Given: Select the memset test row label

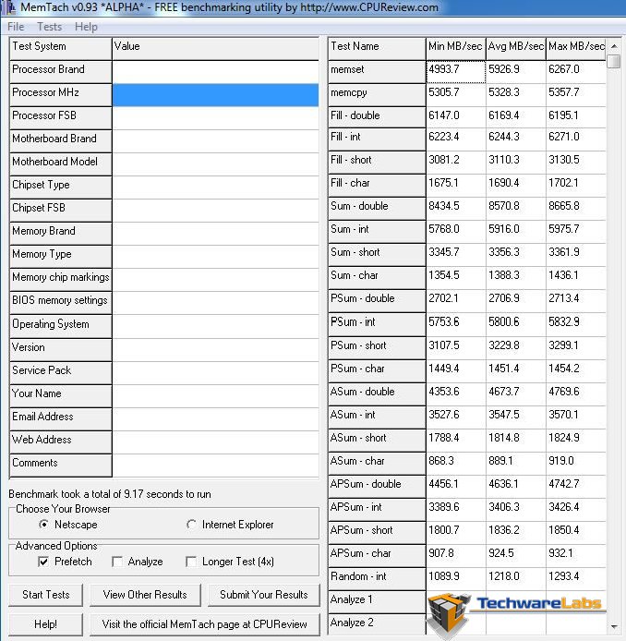Looking at the screenshot, I should coord(377,72).
